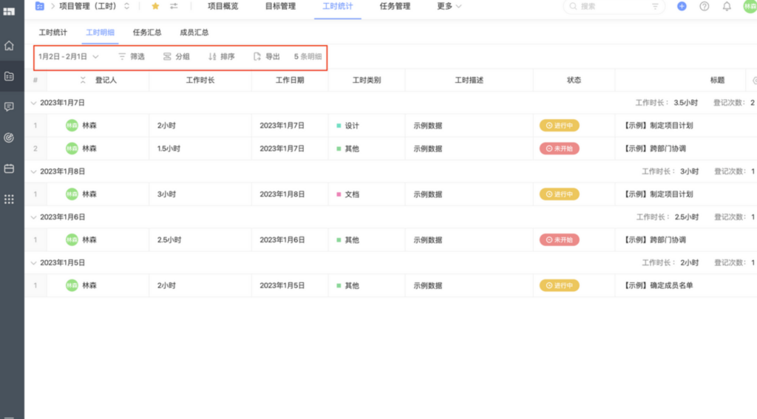Open the 任务管理 tab
757x419 pixels.
coord(395,6)
